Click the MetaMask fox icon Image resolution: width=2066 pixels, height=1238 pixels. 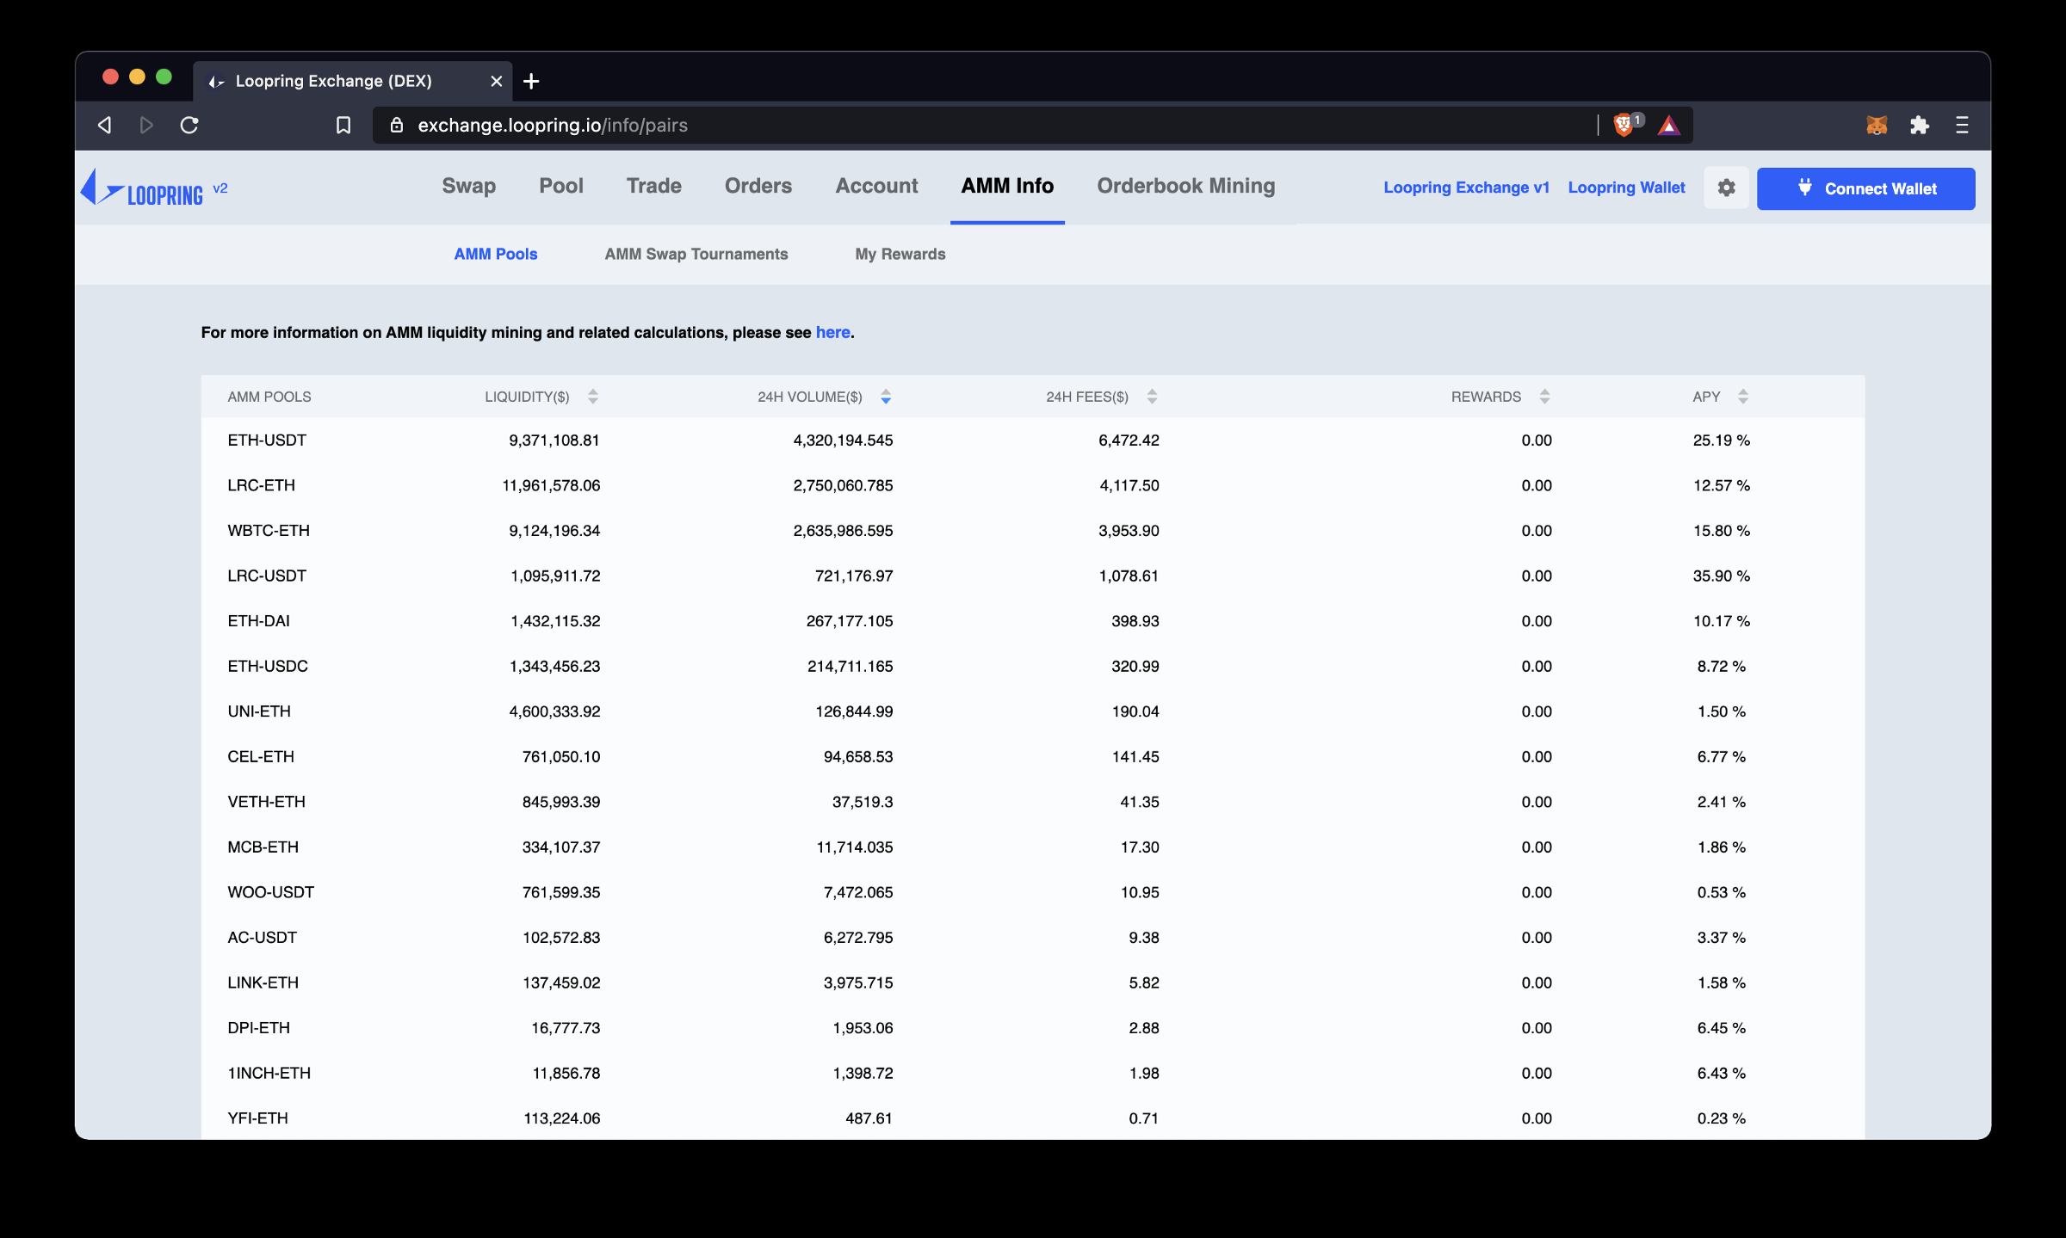point(1876,124)
